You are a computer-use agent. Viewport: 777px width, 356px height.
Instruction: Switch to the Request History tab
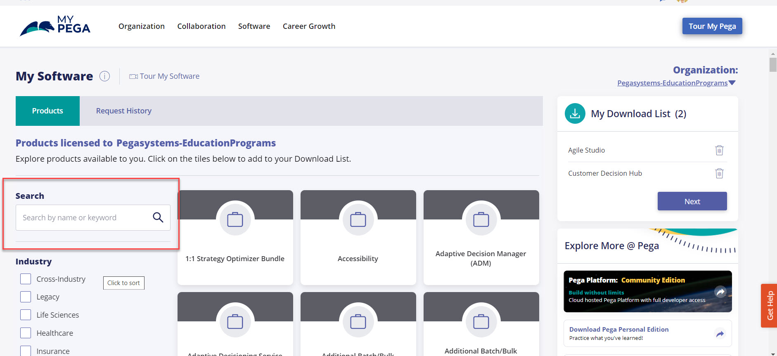coord(124,111)
